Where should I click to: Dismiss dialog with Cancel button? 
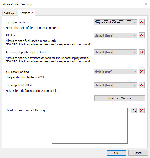(x=138, y=153)
